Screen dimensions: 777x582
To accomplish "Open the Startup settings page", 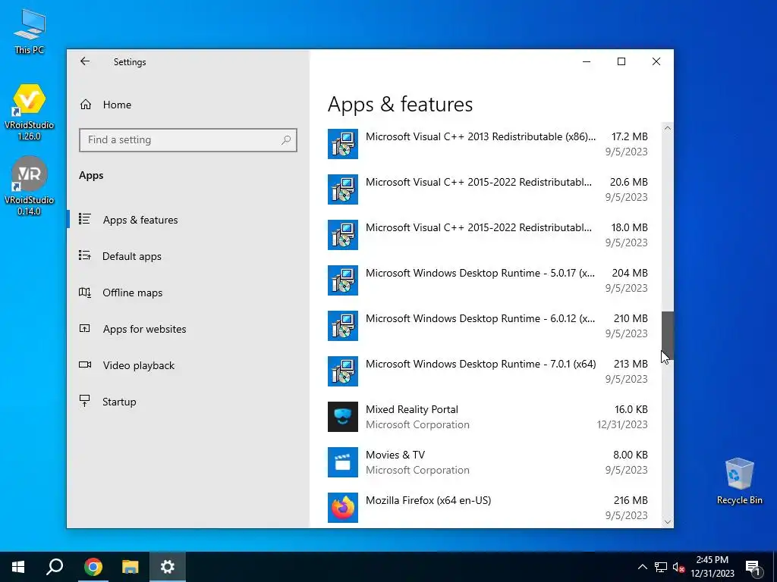I will point(119,402).
